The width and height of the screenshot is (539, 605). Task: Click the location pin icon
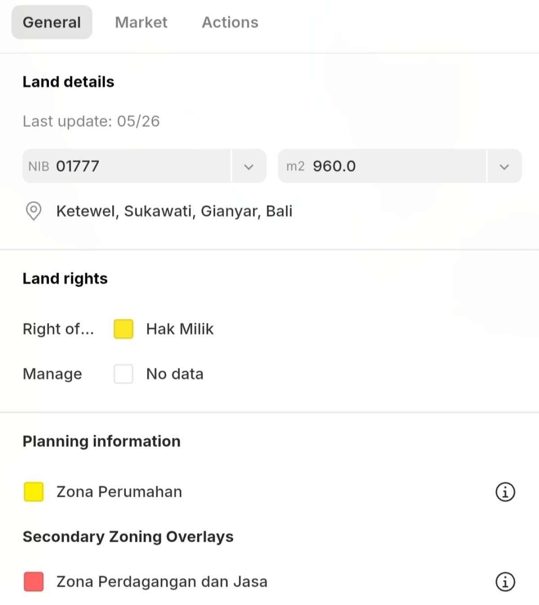coord(34,211)
